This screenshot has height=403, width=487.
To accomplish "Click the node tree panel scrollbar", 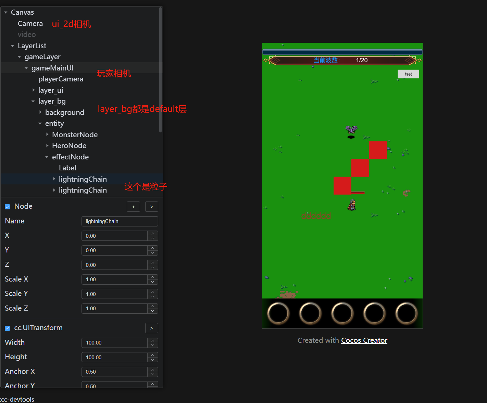I will point(161,70).
